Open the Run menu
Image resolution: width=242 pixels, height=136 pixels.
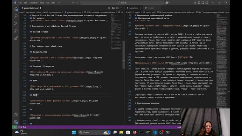tap(53, 3)
